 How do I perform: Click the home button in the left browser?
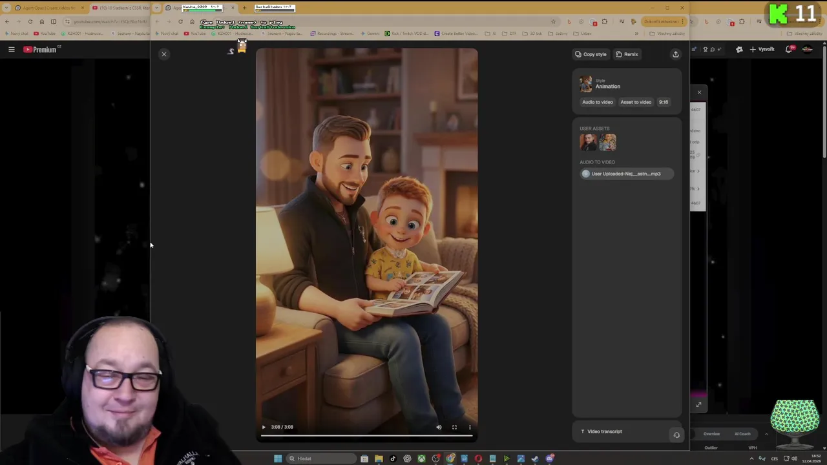[x=42, y=22]
